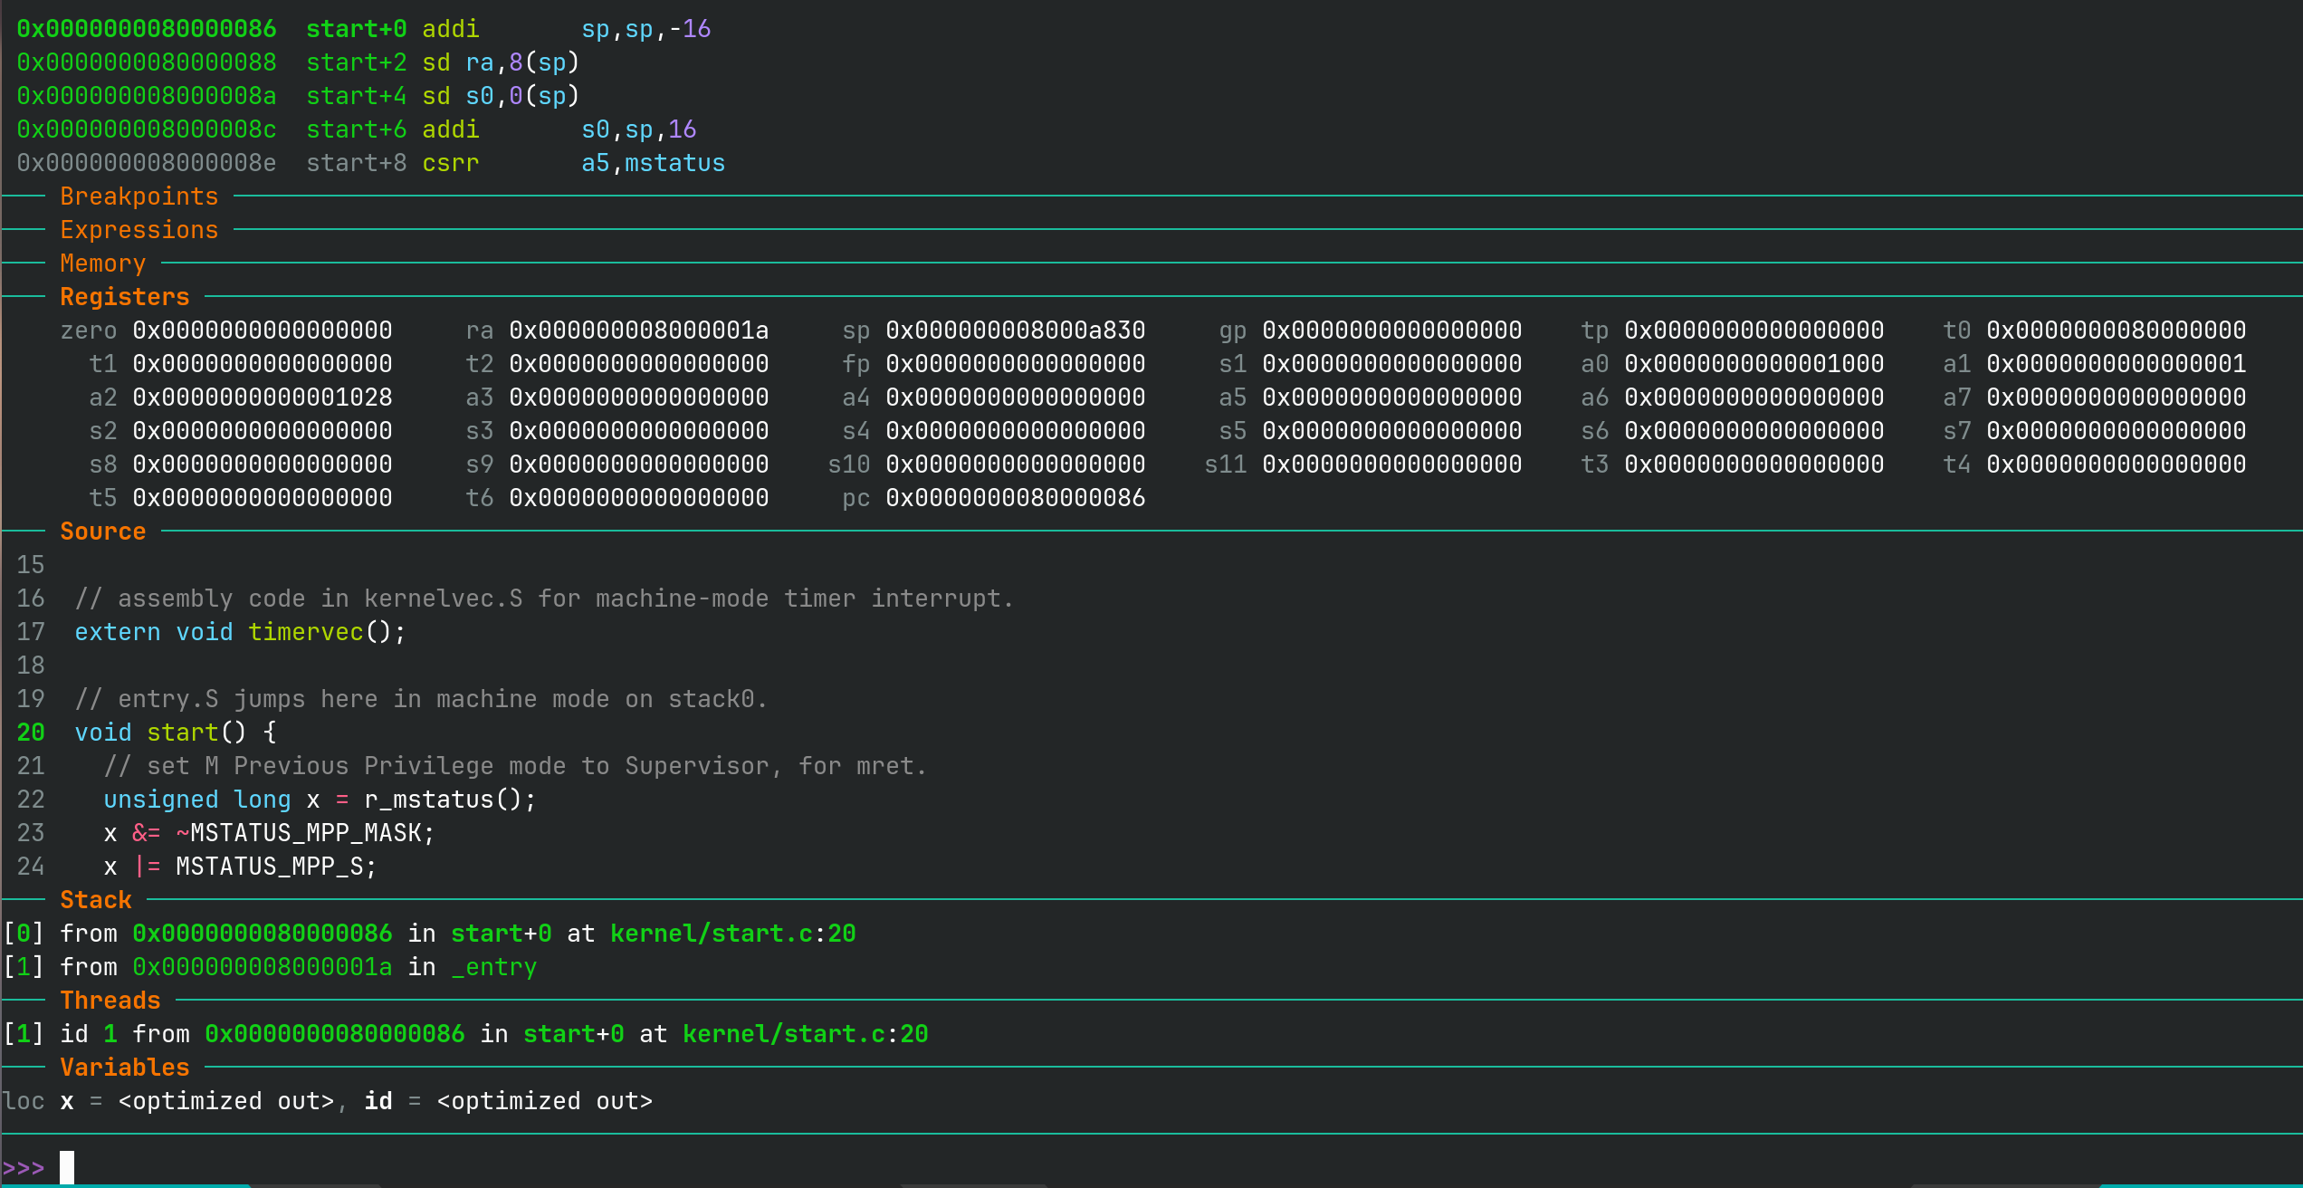This screenshot has width=2303, height=1188.
Task: Click the sp register value 0x8000a830
Action: [1015, 331]
